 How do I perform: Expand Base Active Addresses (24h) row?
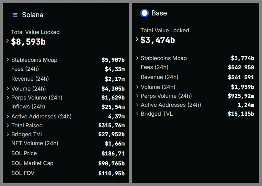[x=137, y=105]
